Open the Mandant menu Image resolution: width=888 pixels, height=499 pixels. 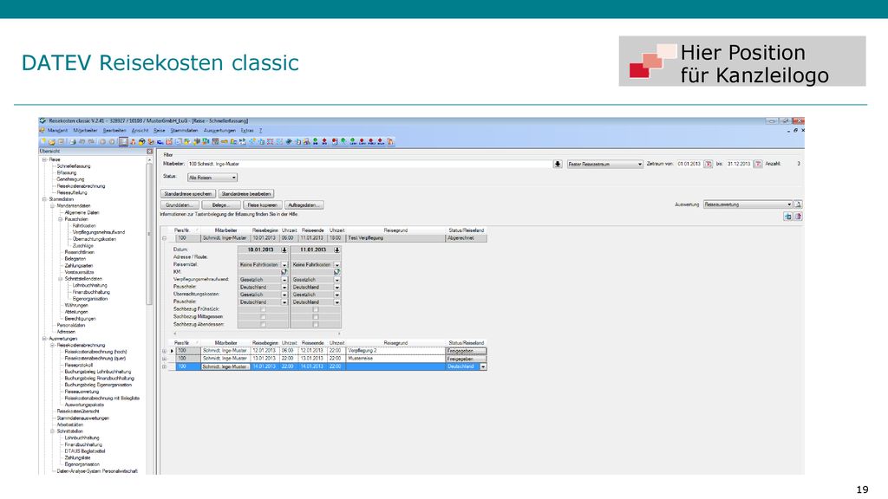click(x=57, y=131)
